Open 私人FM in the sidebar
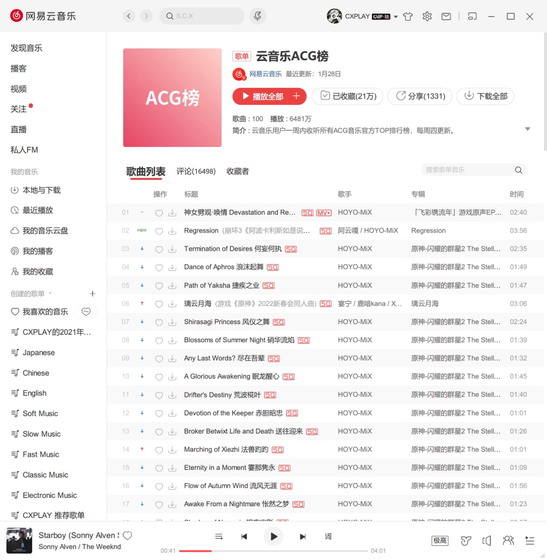The height and width of the screenshot is (560, 547). (x=24, y=150)
